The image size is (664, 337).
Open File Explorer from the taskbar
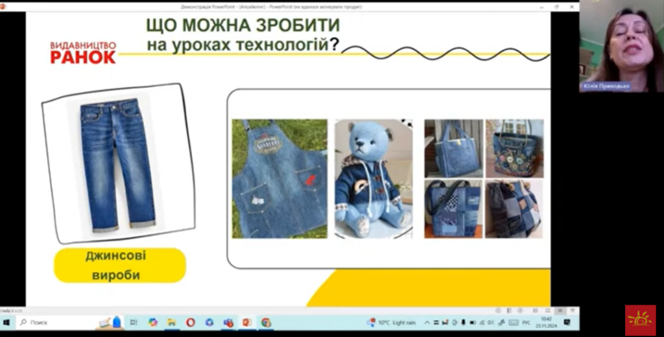coord(172,322)
